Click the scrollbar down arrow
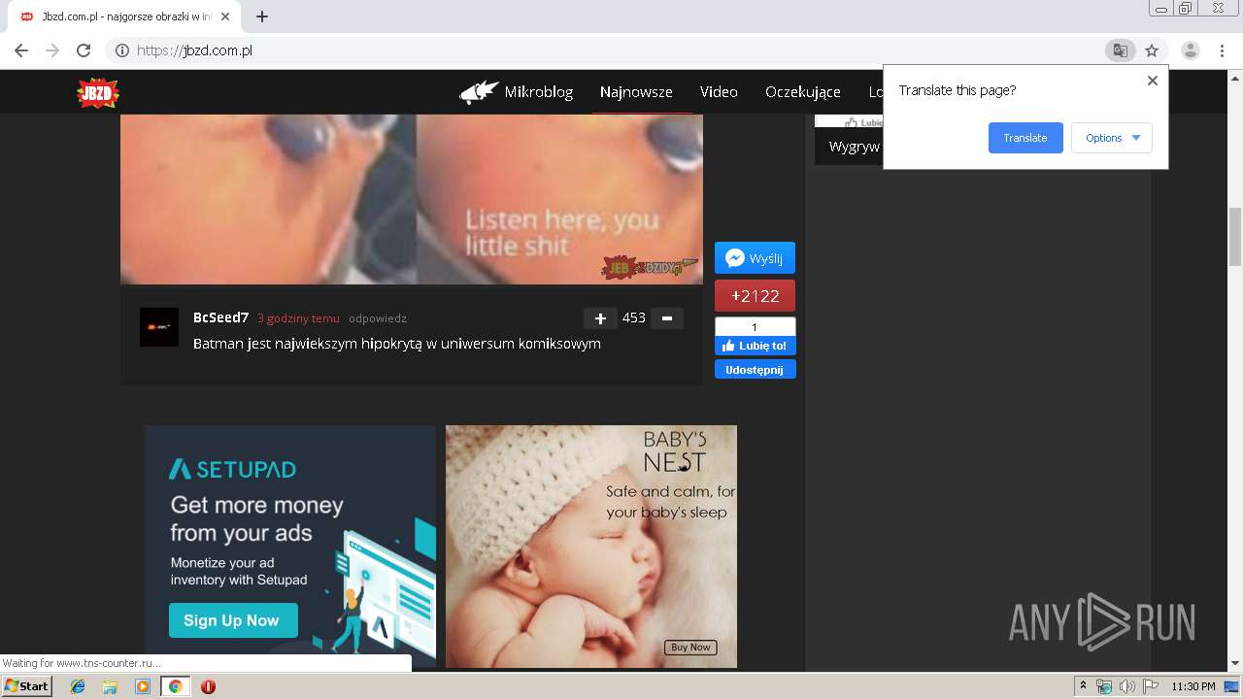The width and height of the screenshot is (1243, 699). [1235, 663]
